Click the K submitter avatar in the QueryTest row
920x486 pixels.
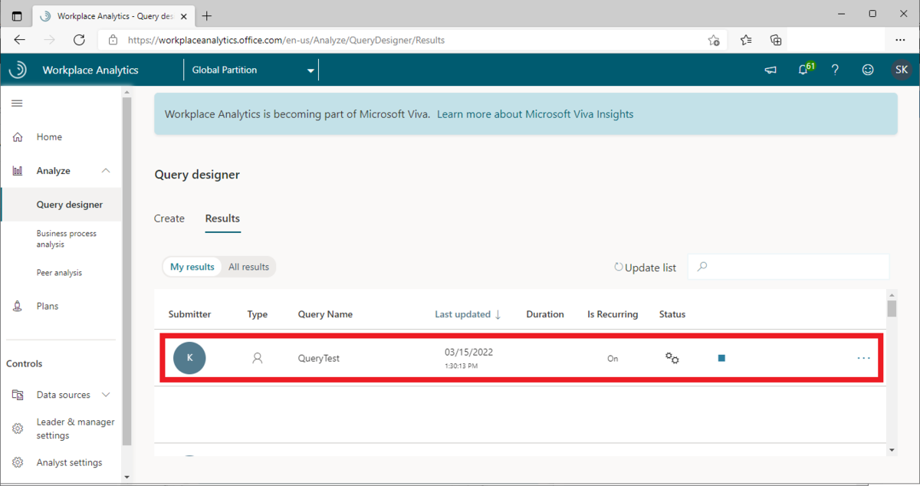coord(189,358)
